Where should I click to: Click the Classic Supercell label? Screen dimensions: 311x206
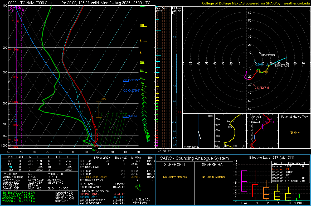(x=269, y=121)
